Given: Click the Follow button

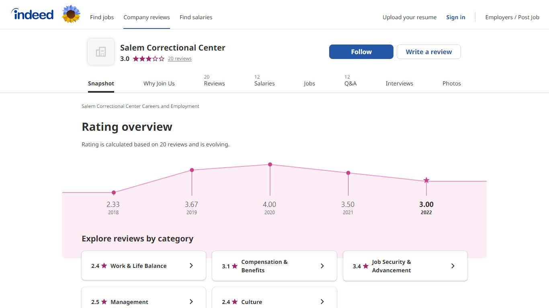Looking at the screenshot, I should coord(361,52).
